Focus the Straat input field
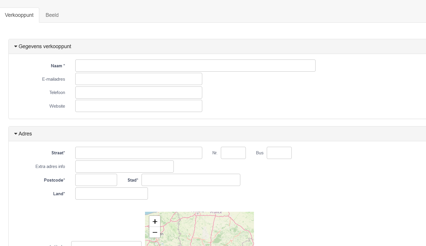426x246 pixels. coord(139,153)
